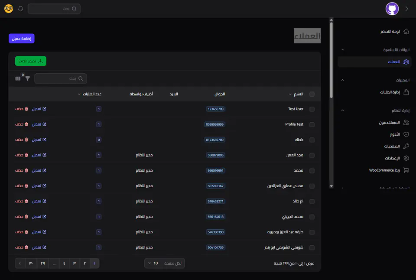Open ربط WooCommerce menu item
The width and height of the screenshot is (416, 280).
point(384,170)
